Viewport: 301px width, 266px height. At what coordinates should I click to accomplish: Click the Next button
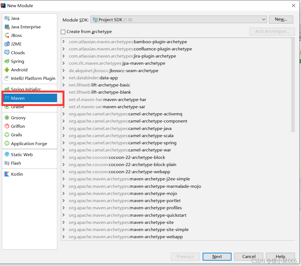coord(217,257)
